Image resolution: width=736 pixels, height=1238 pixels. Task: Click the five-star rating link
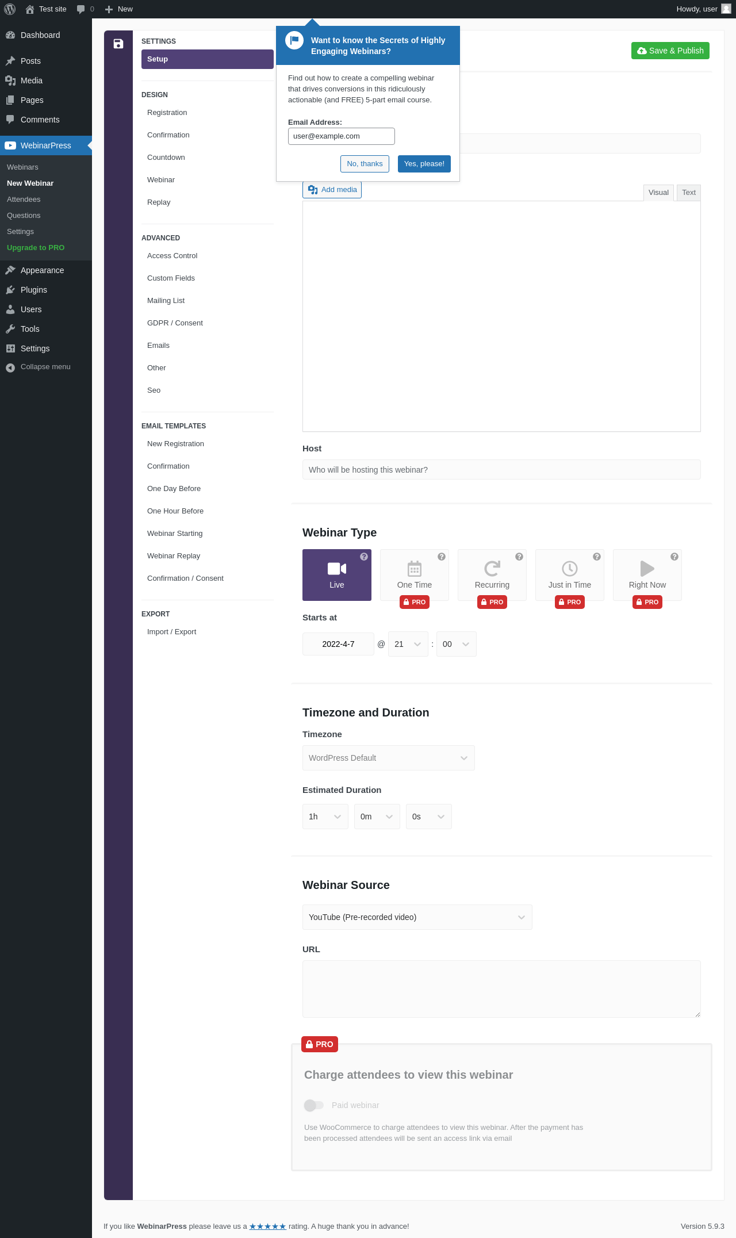(267, 1226)
